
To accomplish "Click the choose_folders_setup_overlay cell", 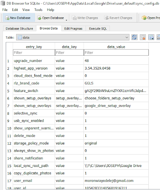I will 116,98.
